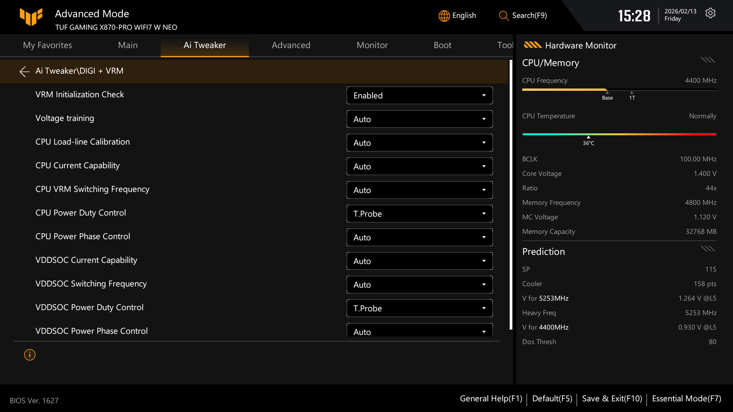Expand the CPU Current Capability dropdown

(419, 166)
